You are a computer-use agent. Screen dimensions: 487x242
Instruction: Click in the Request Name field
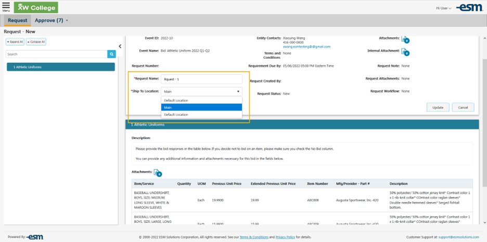click(201, 79)
